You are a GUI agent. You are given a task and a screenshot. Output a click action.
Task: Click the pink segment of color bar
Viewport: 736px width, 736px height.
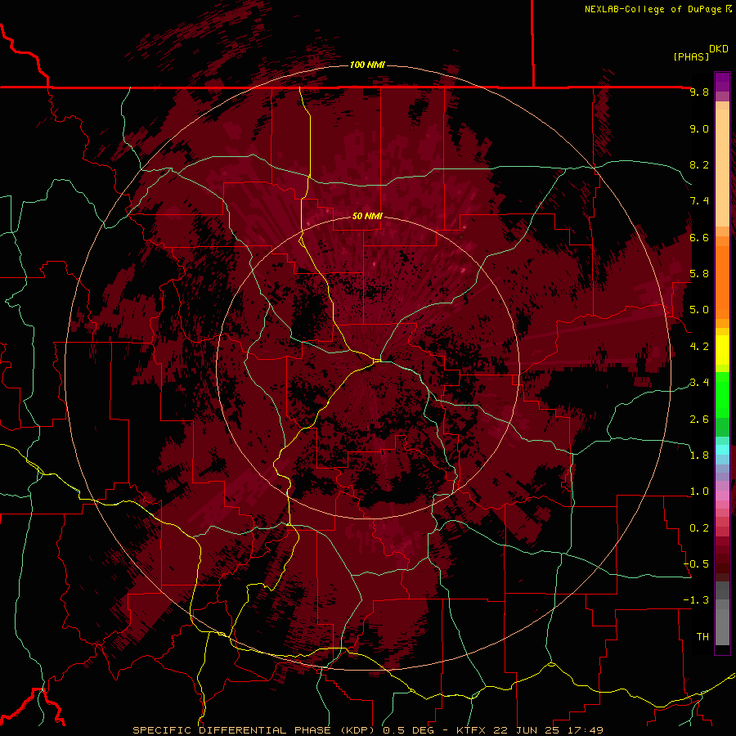point(722,496)
